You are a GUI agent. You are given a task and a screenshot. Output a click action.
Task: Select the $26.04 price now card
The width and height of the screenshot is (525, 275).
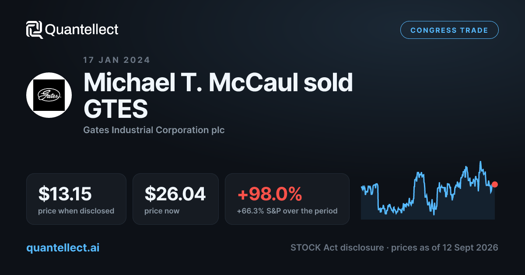(175, 199)
